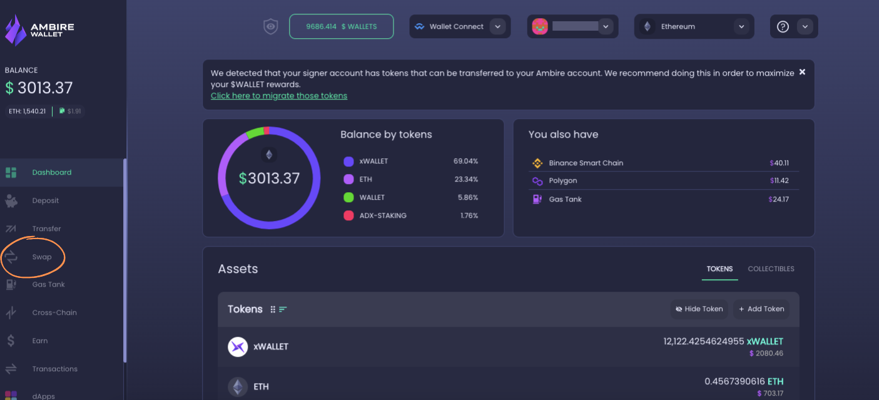Click the tokens sort lines icon
This screenshot has height=400, width=879.
(283, 309)
